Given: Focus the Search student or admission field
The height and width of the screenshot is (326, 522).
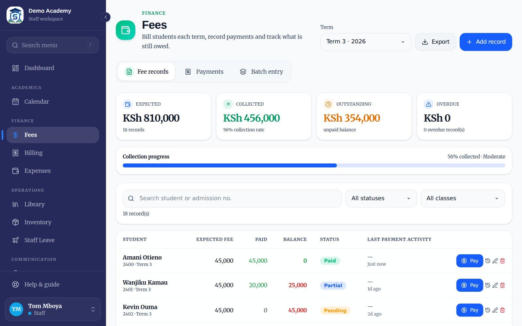Looking at the screenshot, I should tap(232, 198).
